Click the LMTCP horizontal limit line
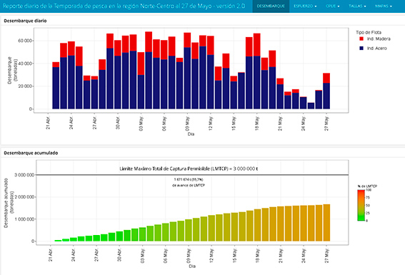 click(x=192, y=175)
